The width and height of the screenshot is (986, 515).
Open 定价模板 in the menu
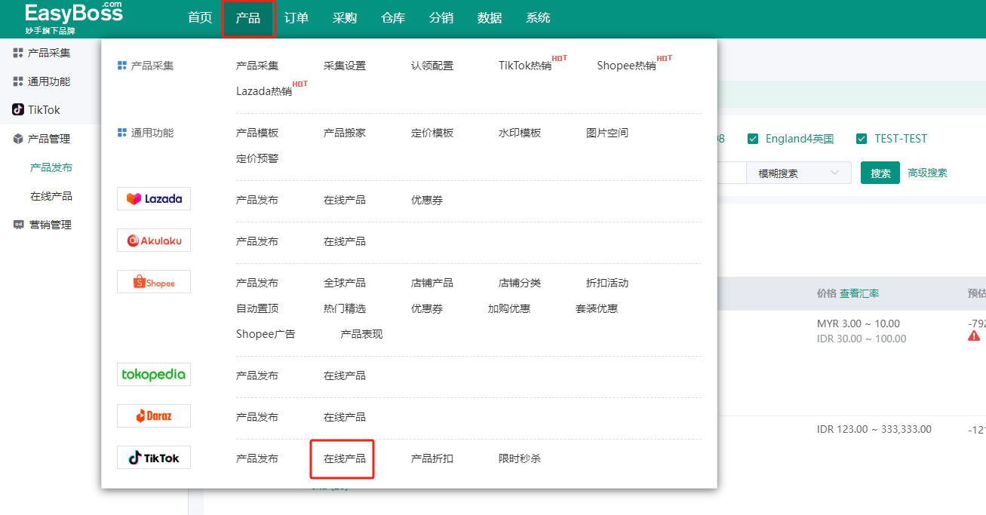tap(432, 133)
